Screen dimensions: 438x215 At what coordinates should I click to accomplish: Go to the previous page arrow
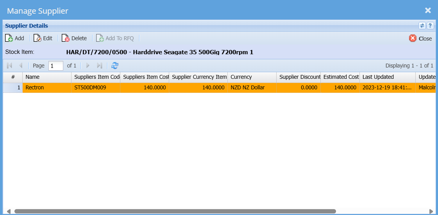pos(20,66)
